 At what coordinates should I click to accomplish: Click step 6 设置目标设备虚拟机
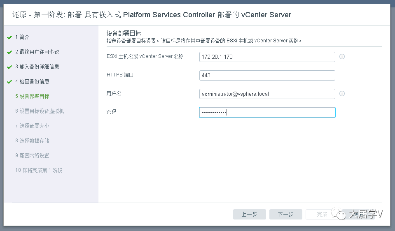click(40, 111)
